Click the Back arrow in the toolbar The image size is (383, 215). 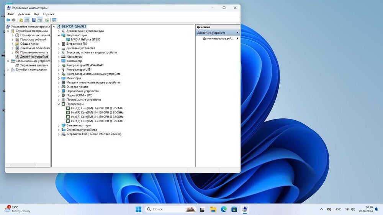(8, 20)
